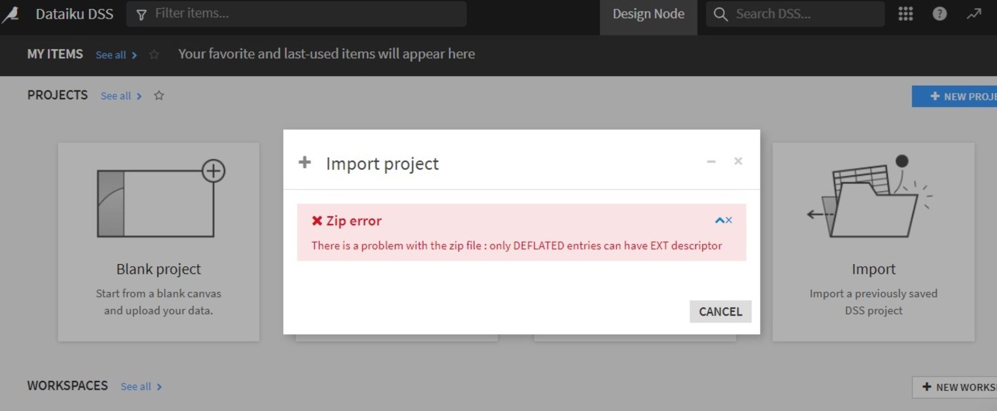Viewport: 997px width, 411px height.
Task: Open See all next to Workspaces
Action: [x=141, y=387]
